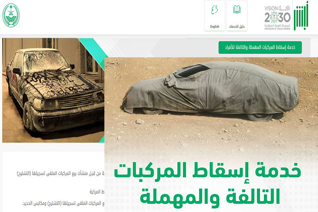Open the services guide book icon
This screenshot has width=318, height=212.
tap(237, 9)
